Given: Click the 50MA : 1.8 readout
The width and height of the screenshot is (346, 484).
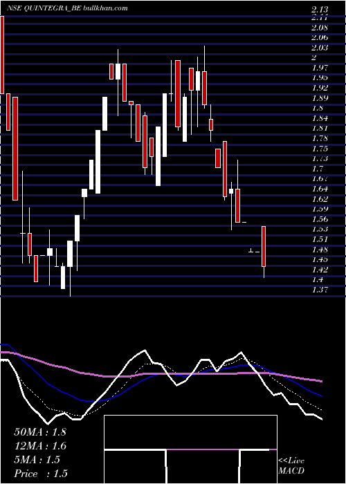Looking at the screenshot, I should click(x=40, y=432).
